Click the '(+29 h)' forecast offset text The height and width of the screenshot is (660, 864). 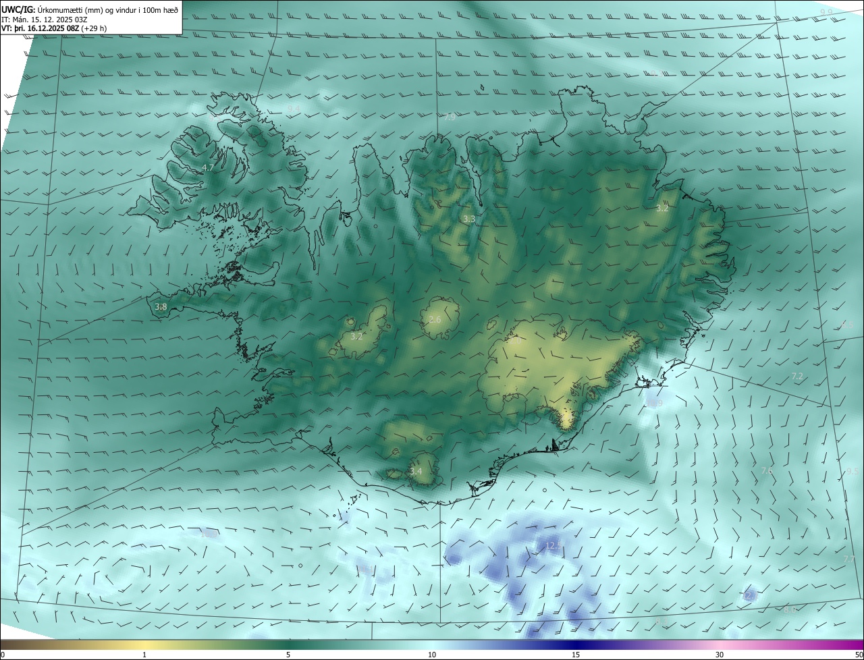click(93, 28)
